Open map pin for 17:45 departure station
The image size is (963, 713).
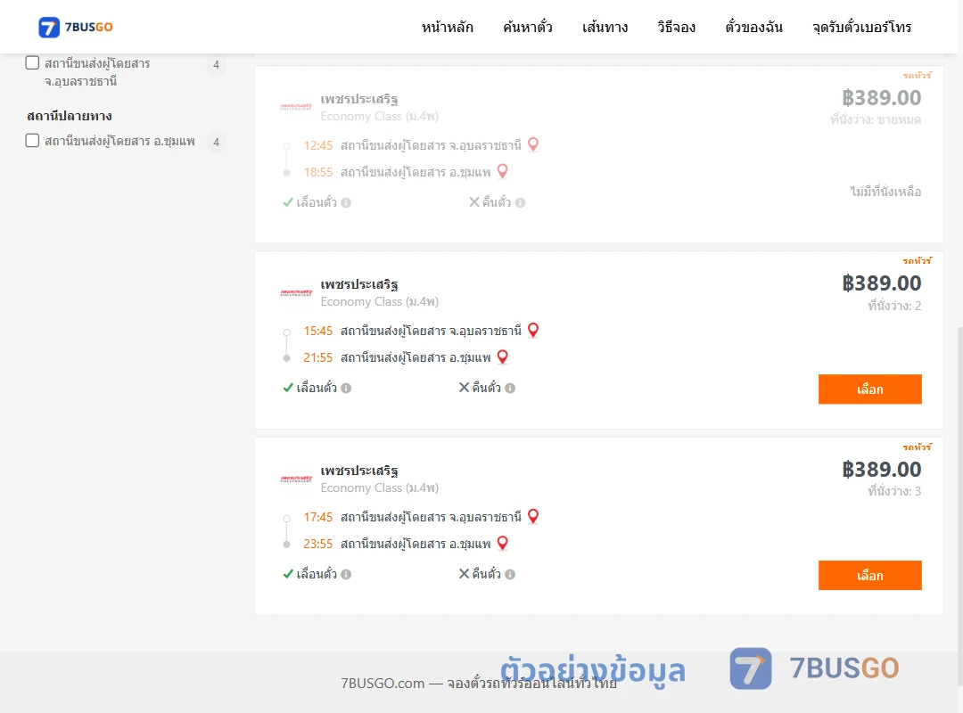pyautogui.click(x=533, y=516)
